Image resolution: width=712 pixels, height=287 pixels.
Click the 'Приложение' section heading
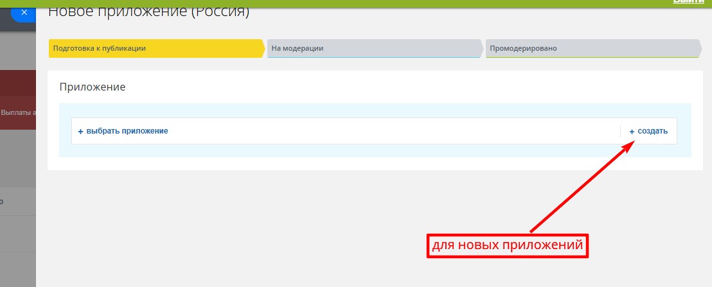point(92,87)
